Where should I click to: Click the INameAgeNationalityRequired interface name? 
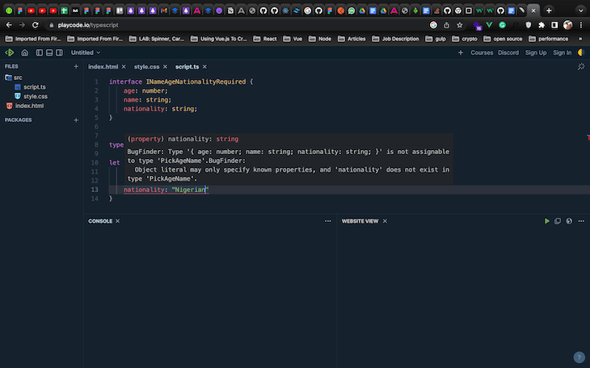click(196, 82)
